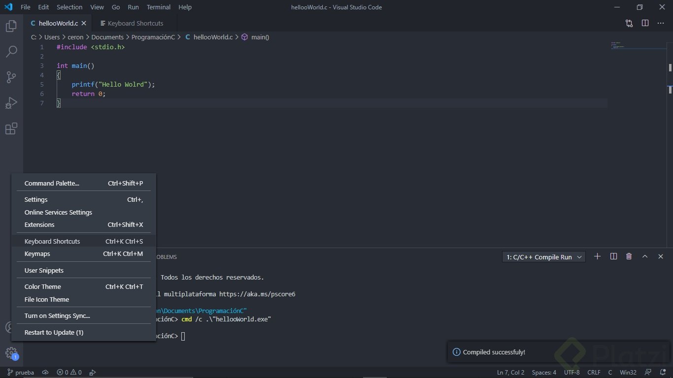The width and height of the screenshot is (673, 378).
Task: Click Turn on Settings Sync menu entry
Action: click(x=57, y=316)
